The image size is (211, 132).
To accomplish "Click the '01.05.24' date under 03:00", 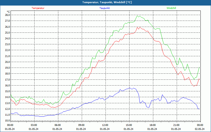I will [33, 129].
